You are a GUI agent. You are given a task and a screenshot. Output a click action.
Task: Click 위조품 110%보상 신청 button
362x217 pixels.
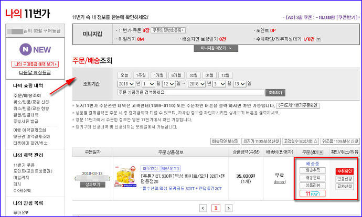pos(340,141)
